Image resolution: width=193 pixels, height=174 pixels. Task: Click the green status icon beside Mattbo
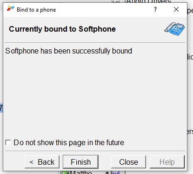point(64,172)
